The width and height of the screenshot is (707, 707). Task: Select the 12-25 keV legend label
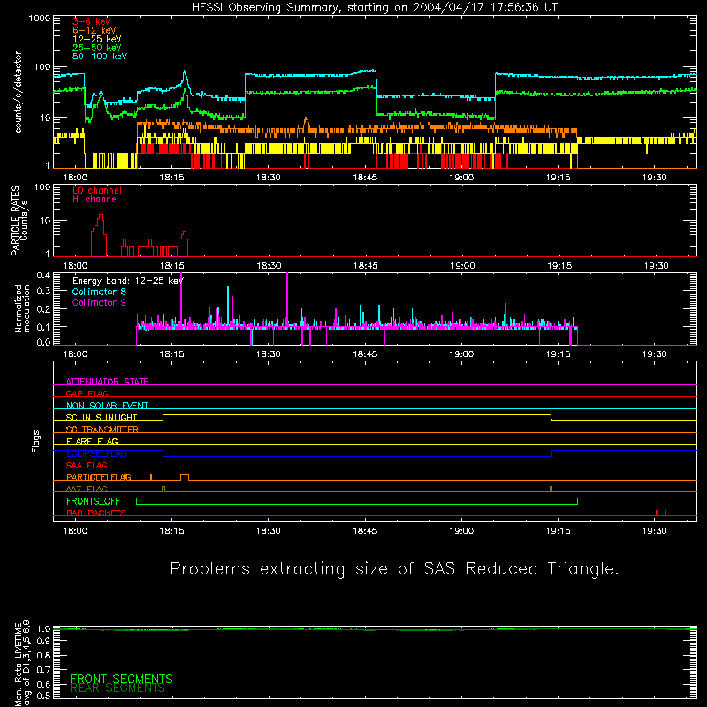pos(97,39)
